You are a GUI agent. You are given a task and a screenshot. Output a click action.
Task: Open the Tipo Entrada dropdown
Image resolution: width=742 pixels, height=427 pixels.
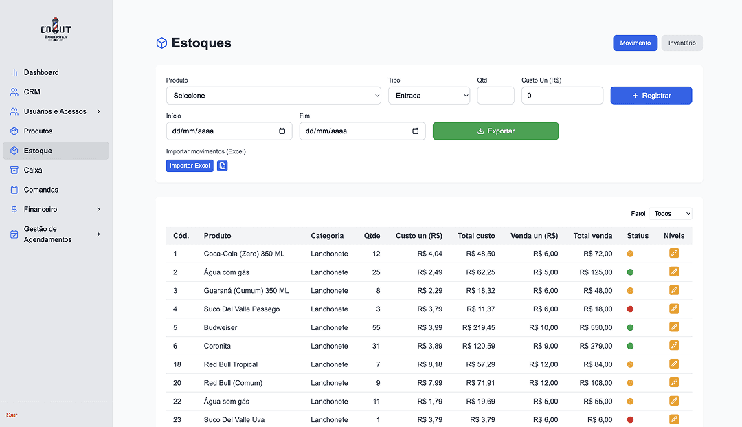coord(429,96)
